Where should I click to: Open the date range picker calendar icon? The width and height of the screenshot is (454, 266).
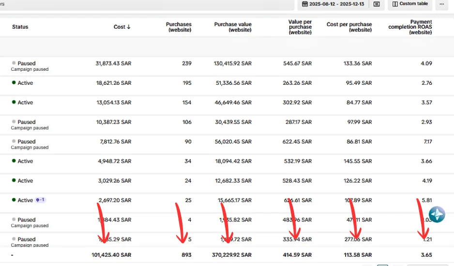coord(304,4)
